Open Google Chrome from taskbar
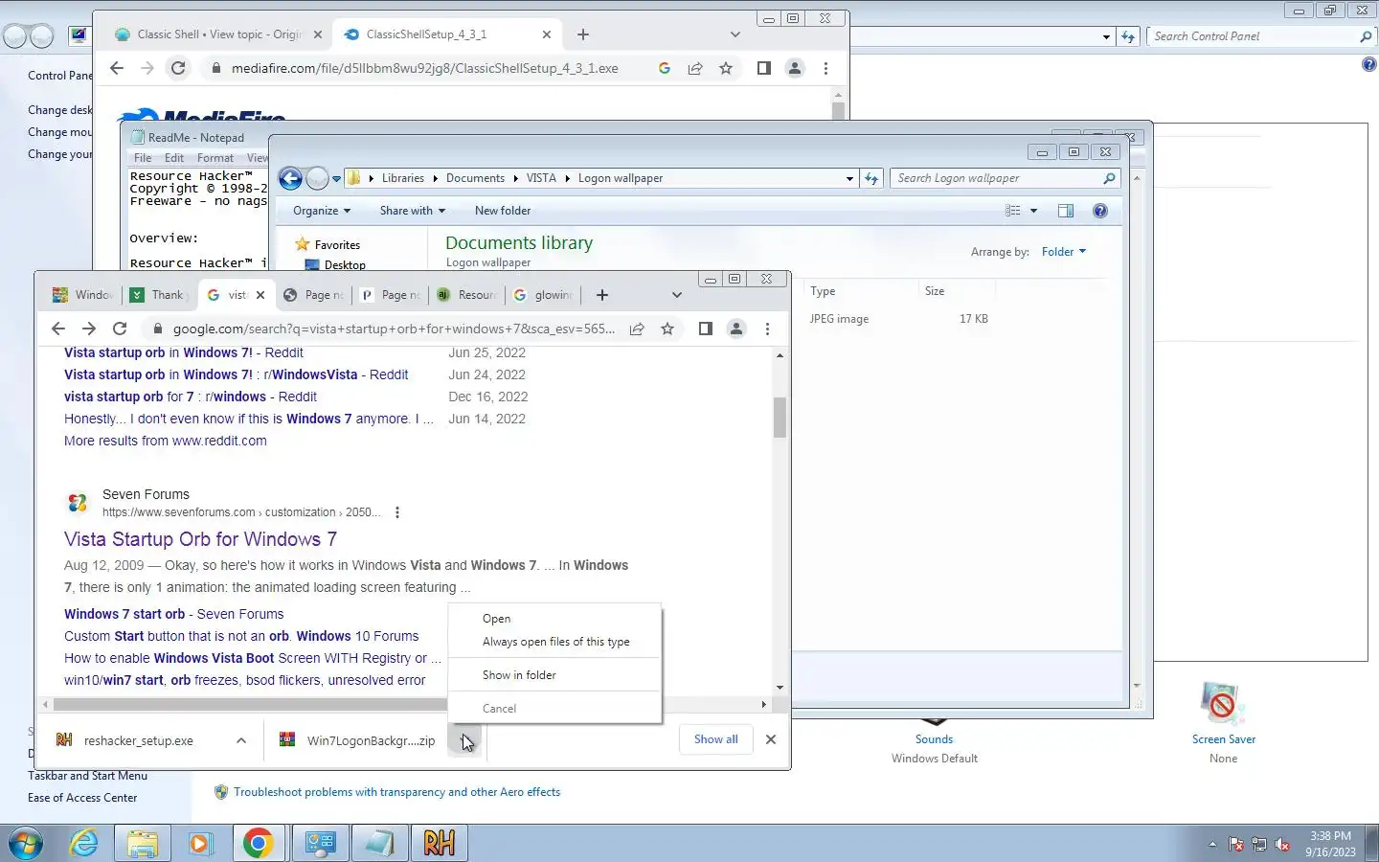The height and width of the screenshot is (862, 1379). point(258,843)
